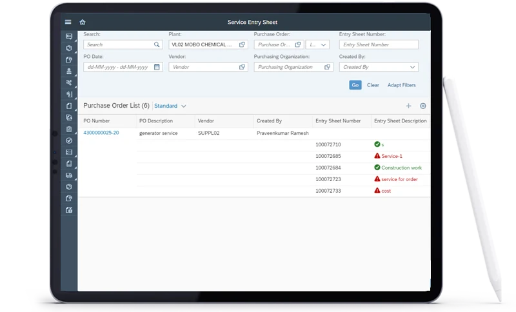The image size is (516, 312).
Task: Expand the Standard view variant dropdown
Action: pos(184,106)
